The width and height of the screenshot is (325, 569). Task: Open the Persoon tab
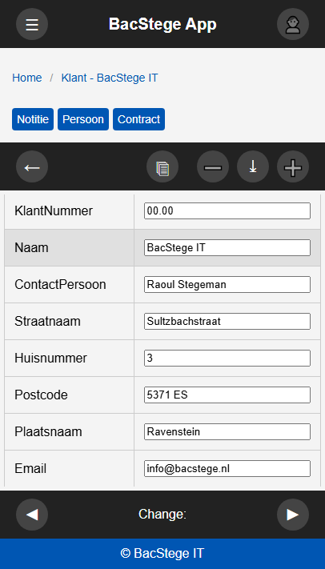point(83,119)
